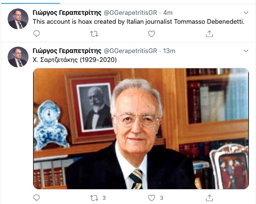Open the @GGerapetritisGR handle on the second tweet

point(130,51)
